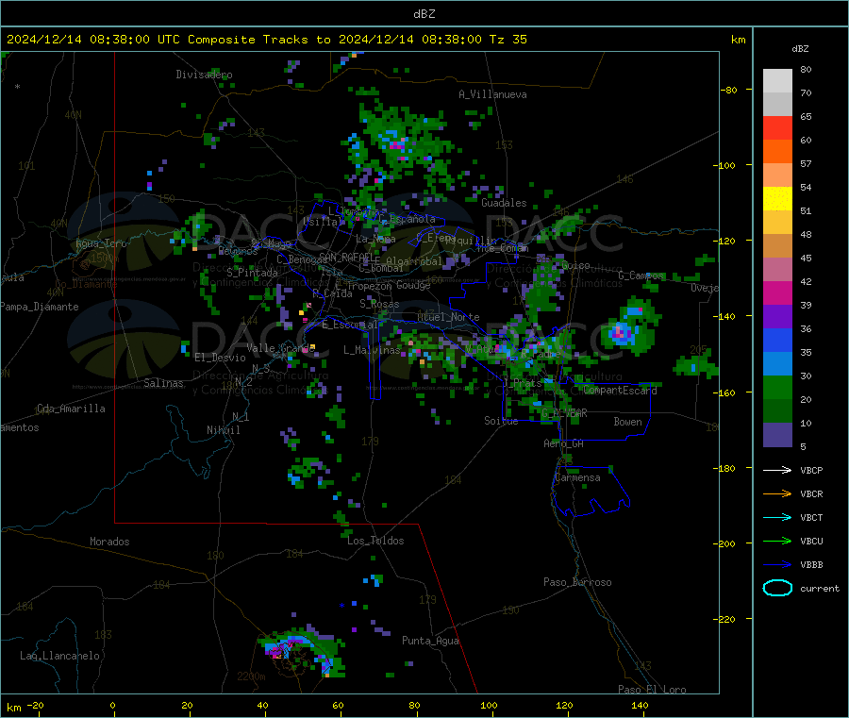Click the cyan 'current' ellipse symbol
This screenshot has height=718, width=849.
coord(777,588)
